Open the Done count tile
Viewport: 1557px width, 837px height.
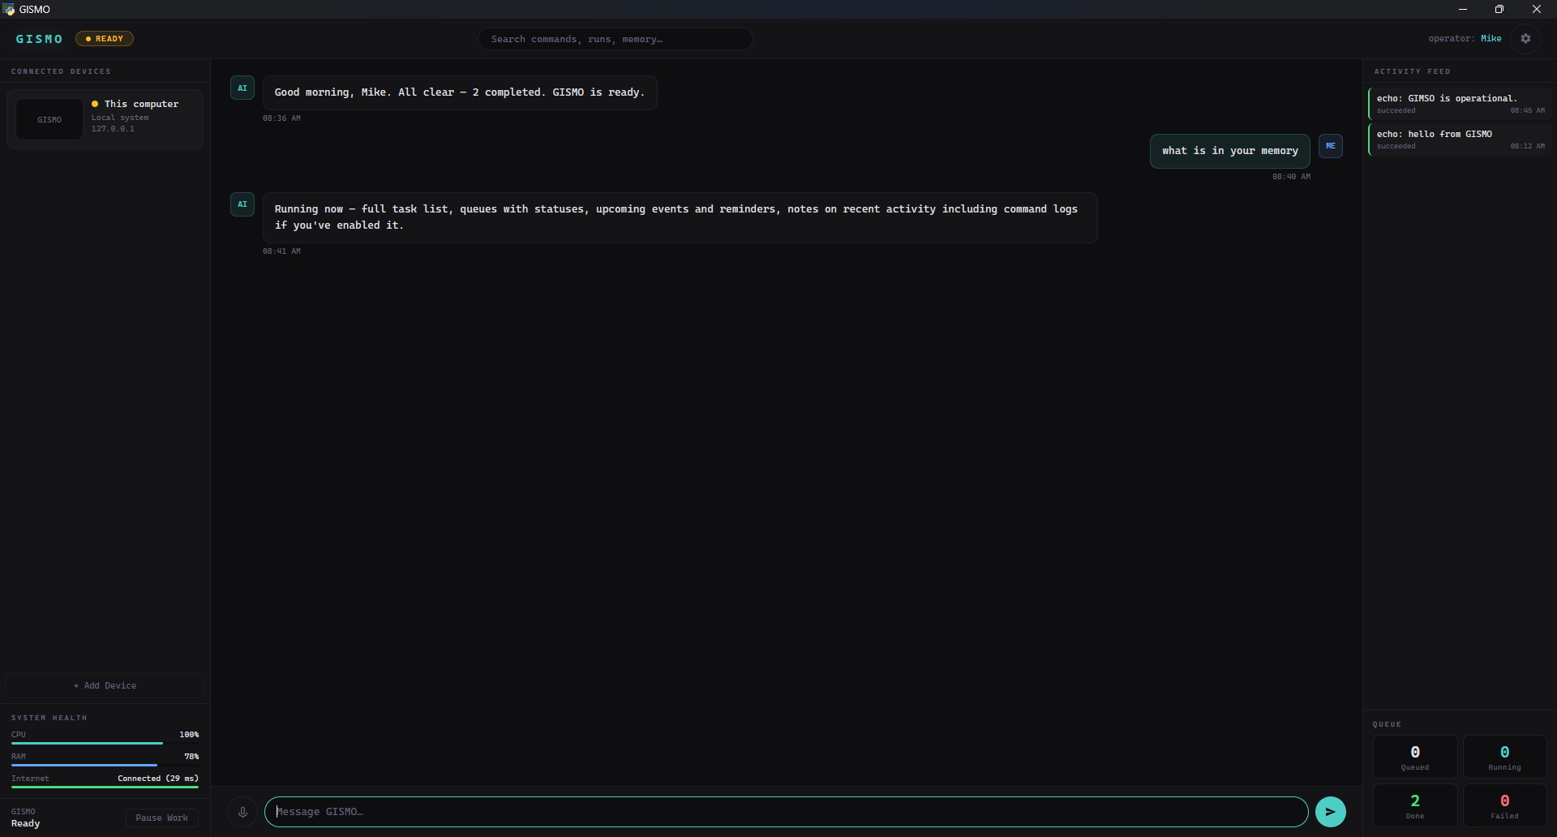(1415, 805)
